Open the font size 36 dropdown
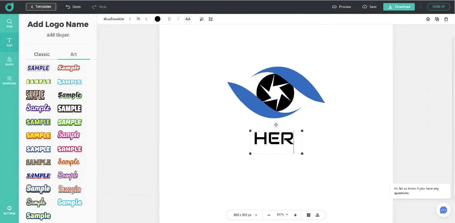This screenshot has width=455, height=223. pyautogui.click(x=141, y=19)
